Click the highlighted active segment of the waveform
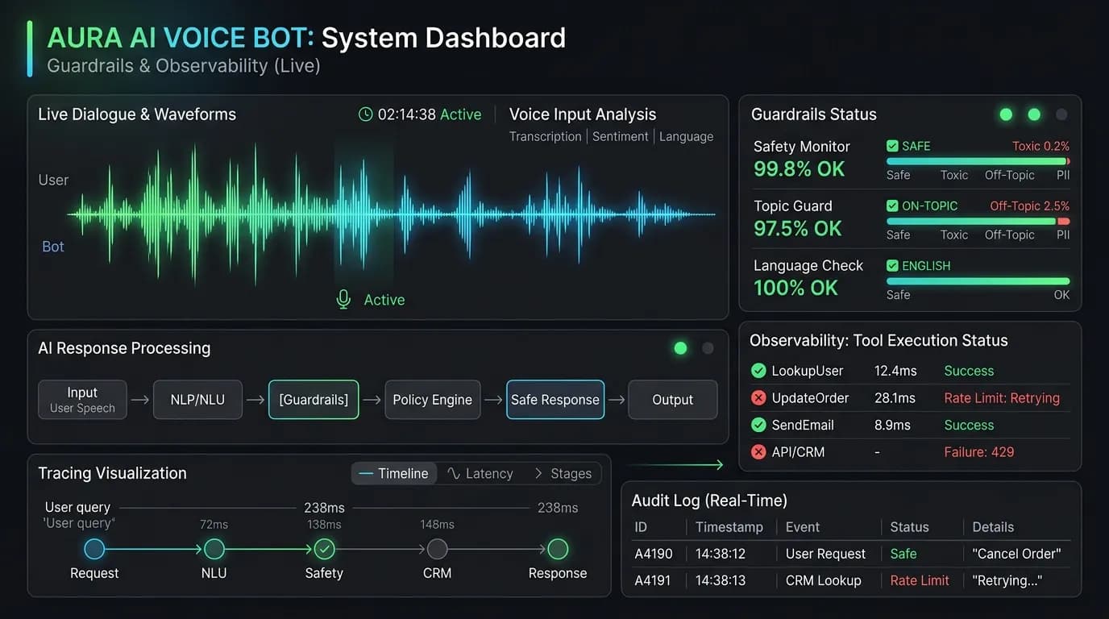Viewport: 1109px width, 619px height. pos(363,214)
